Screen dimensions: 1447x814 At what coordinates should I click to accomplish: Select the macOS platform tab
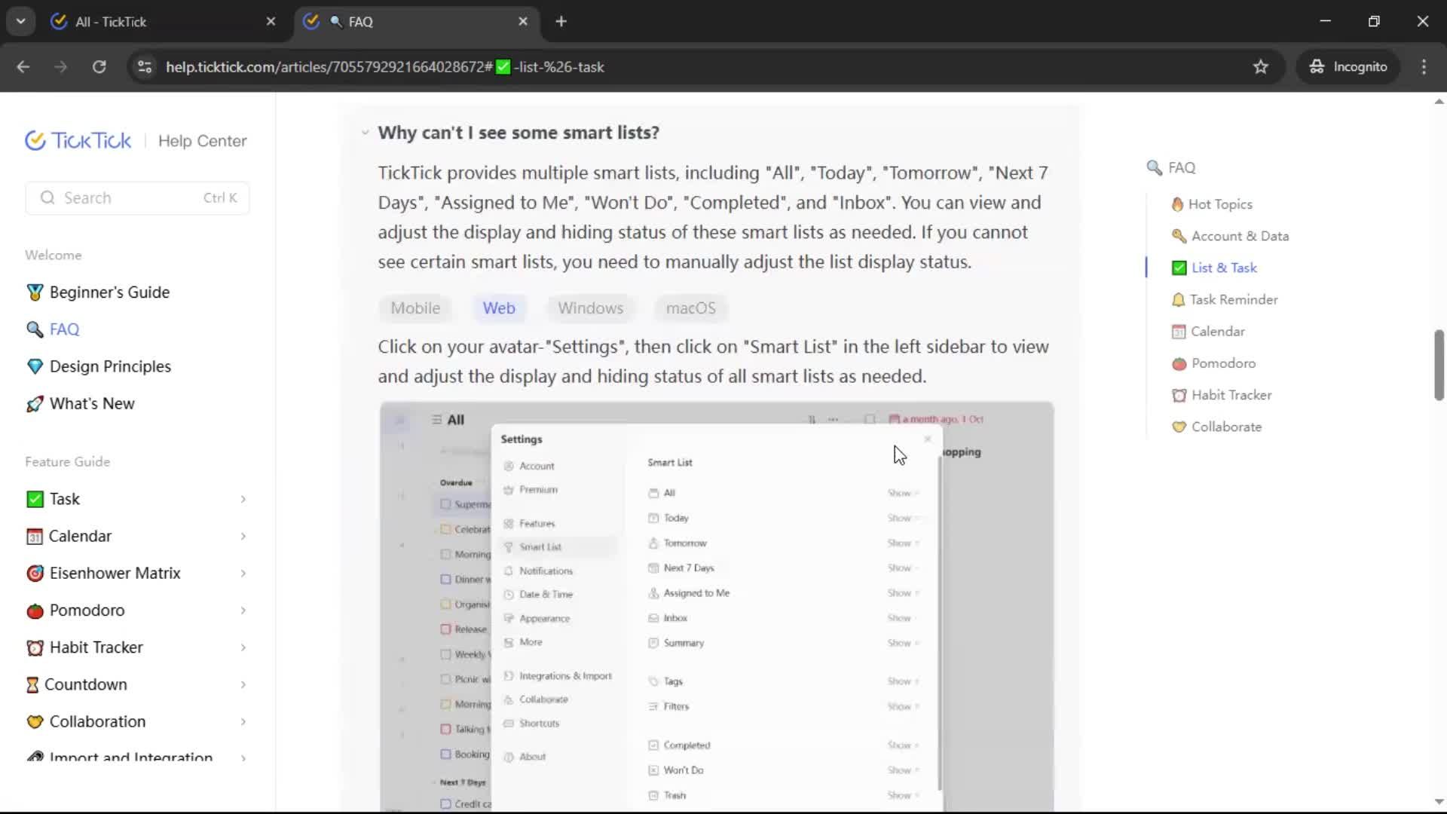tap(690, 308)
